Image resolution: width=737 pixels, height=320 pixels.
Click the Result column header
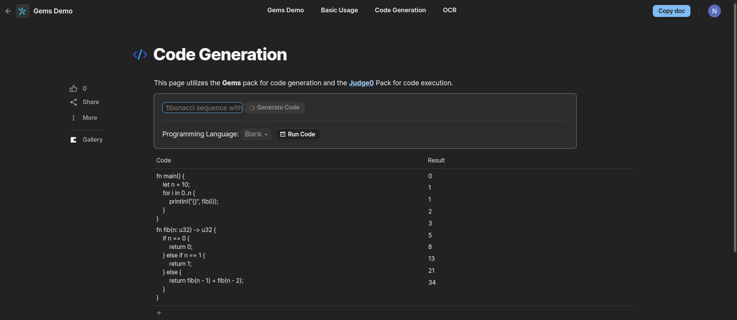436,161
